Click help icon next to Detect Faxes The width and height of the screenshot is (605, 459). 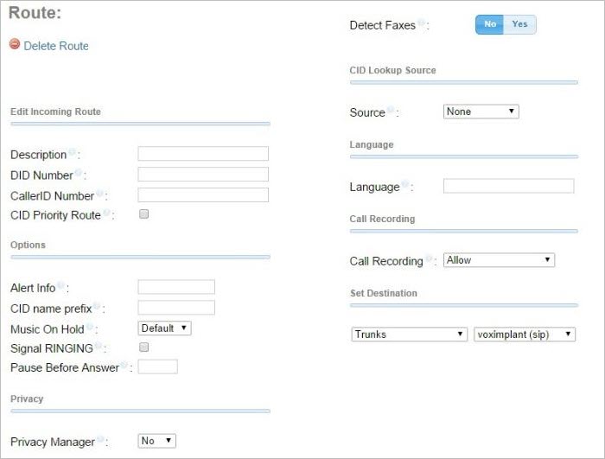coord(422,23)
